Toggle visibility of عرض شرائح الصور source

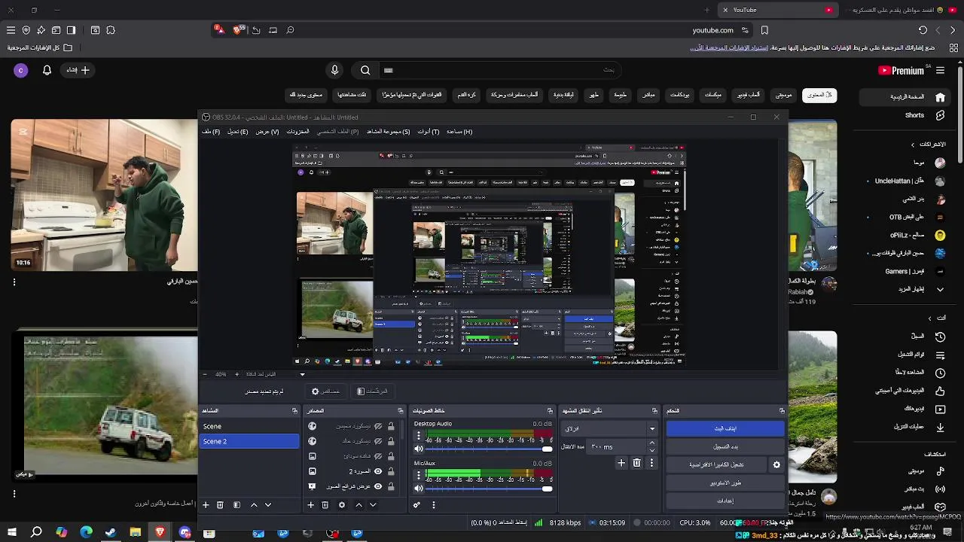tap(378, 486)
